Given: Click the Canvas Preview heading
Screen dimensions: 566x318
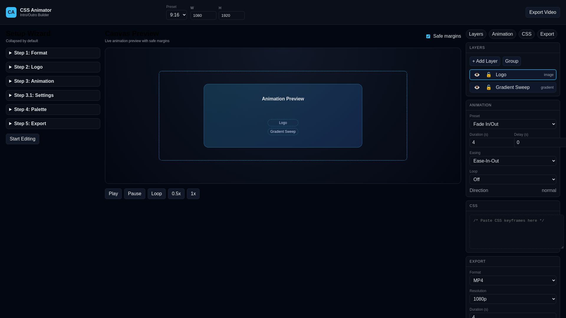Looking at the screenshot, I should [x=132, y=34].
